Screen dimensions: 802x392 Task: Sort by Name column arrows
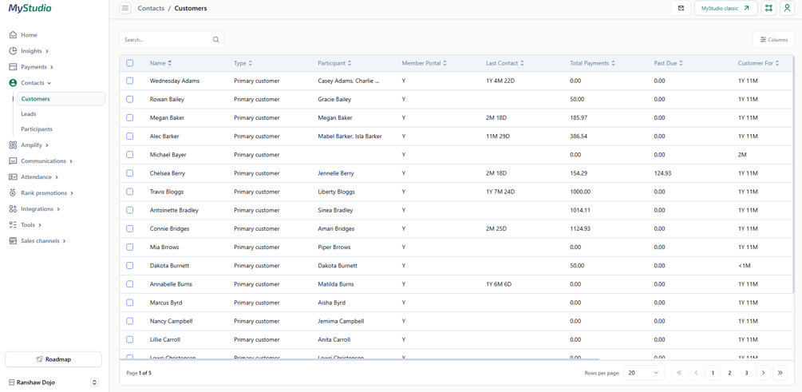pos(170,63)
